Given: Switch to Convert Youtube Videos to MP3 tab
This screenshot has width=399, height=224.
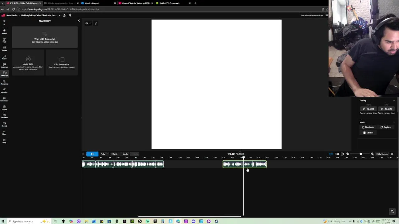Looking at the screenshot, I should (136, 3).
